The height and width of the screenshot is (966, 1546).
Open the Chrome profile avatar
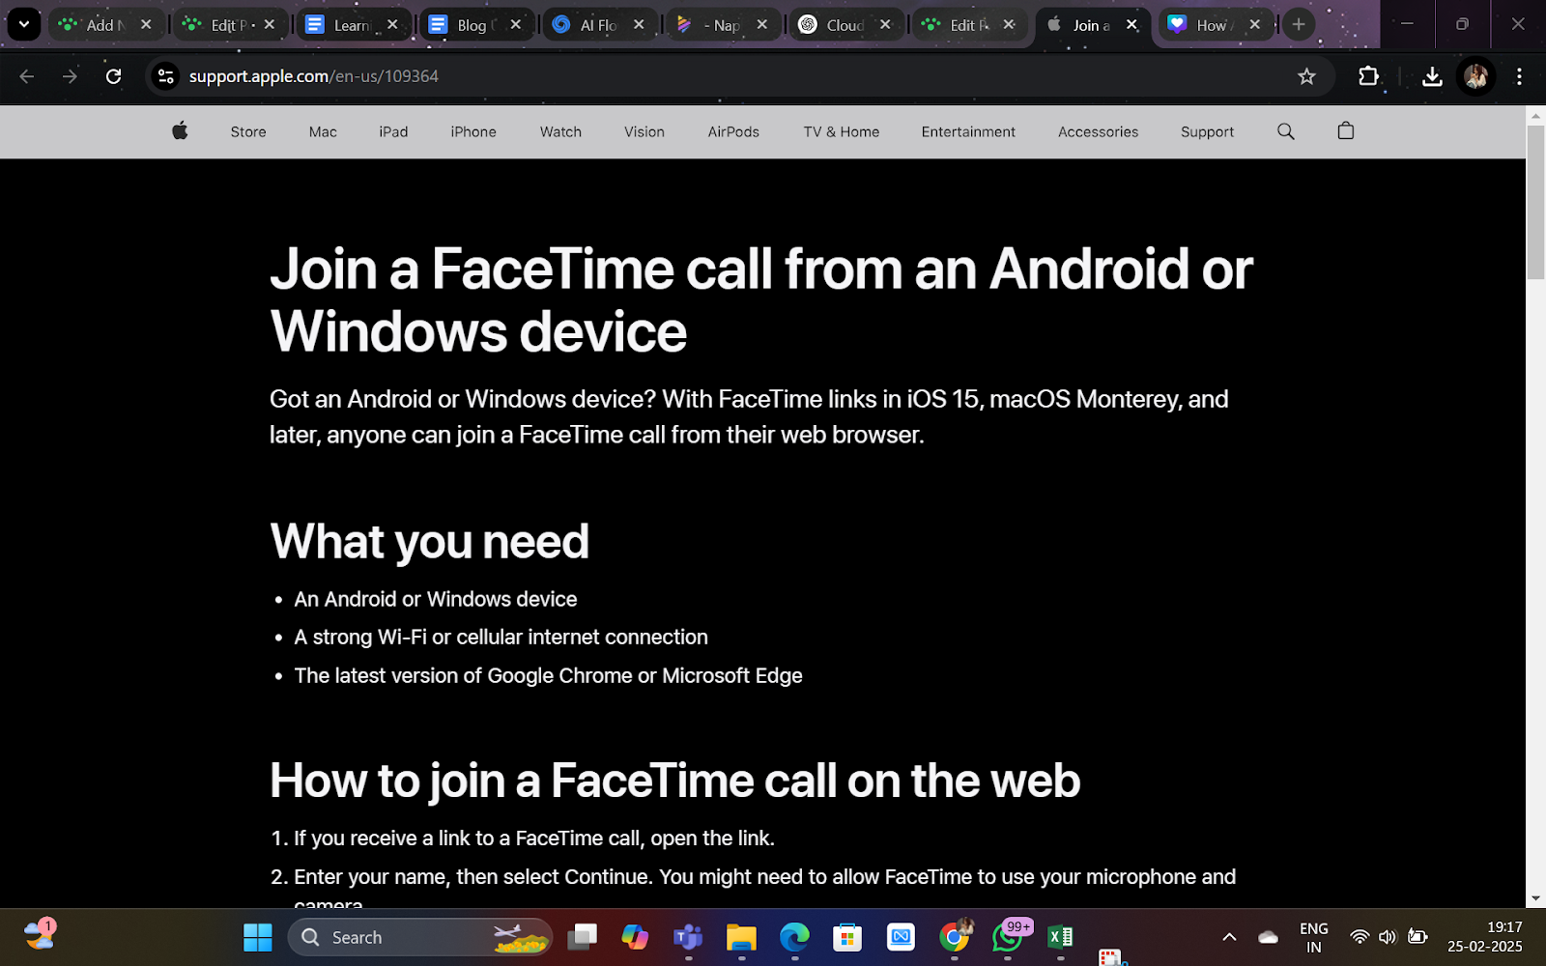[1475, 76]
